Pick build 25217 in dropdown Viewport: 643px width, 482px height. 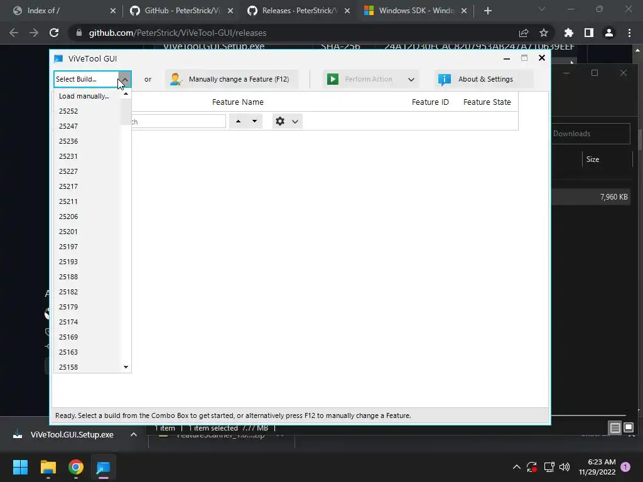pyautogui.click(x=87, y=186)
